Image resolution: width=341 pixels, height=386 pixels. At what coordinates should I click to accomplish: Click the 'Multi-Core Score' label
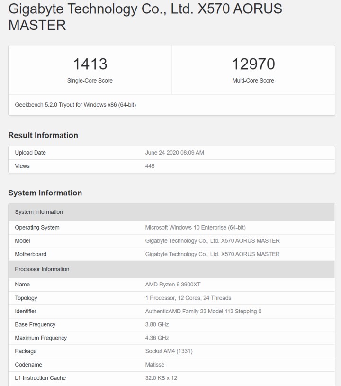pos(253,81)
